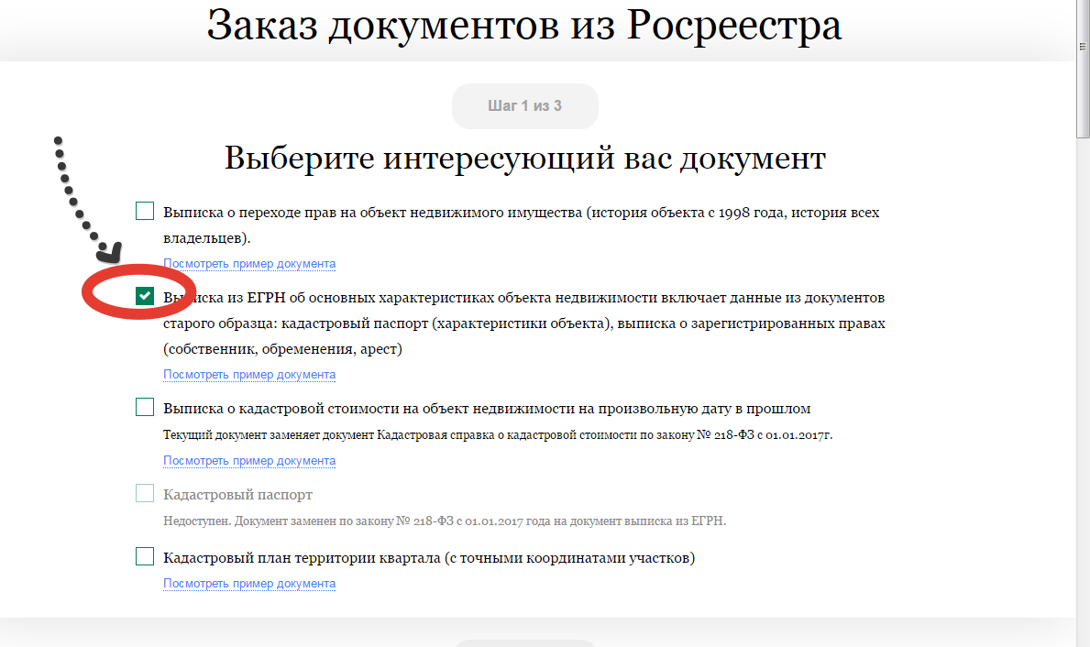
Task: Click the page vertical scrollbar thumb
Action: coord(1083,70)
